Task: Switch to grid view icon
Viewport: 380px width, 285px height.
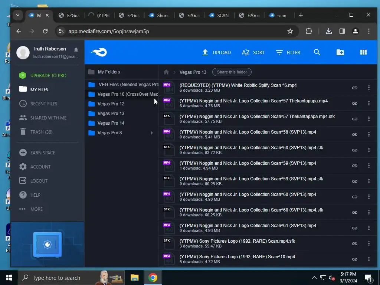Action: [363, 52]
